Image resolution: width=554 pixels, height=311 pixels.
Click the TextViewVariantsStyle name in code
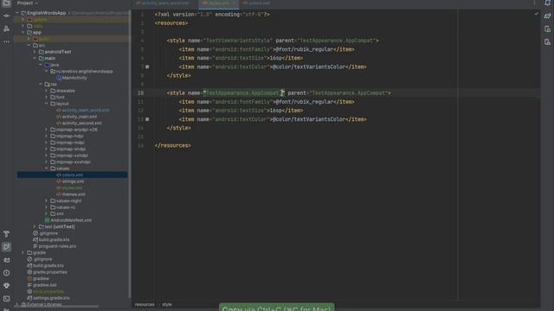(239, 41)
